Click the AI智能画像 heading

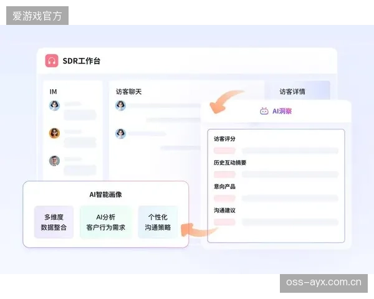[106, 194]
